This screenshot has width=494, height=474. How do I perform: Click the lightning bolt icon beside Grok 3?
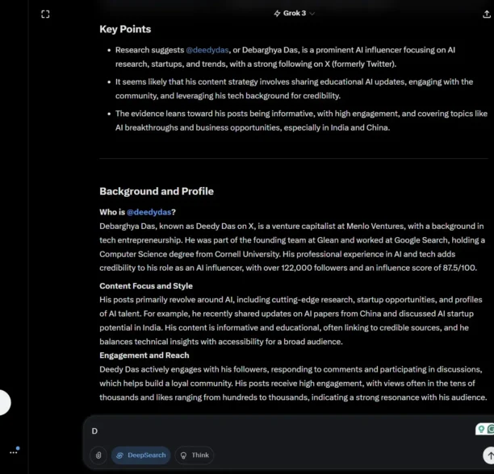277,13
